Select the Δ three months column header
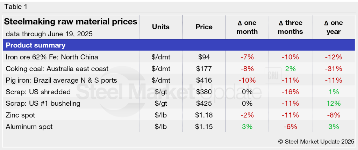 pyautogui.click(x=291, y=27)
